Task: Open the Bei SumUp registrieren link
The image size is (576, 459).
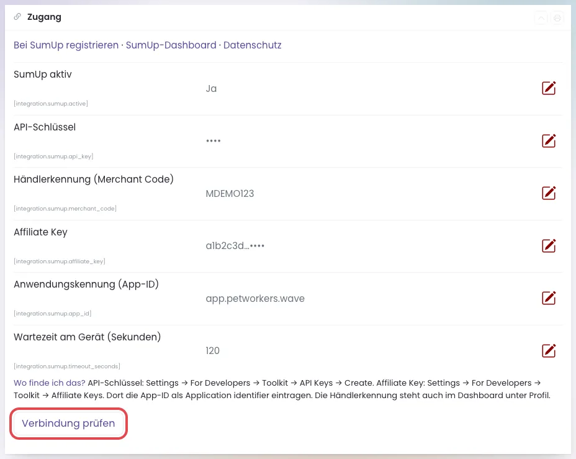Action: pos(66,45)
